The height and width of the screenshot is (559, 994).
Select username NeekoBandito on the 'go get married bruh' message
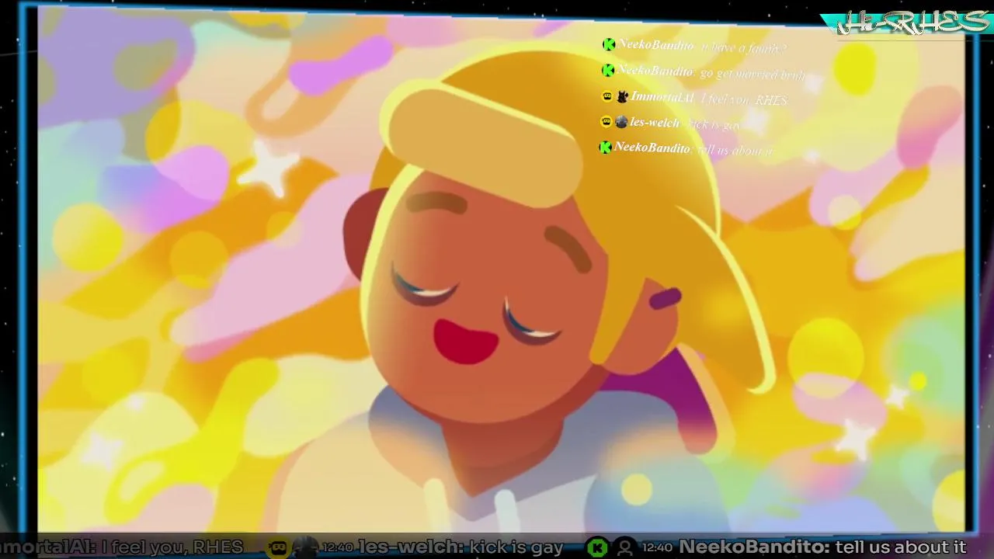click(x=656, y=71)
